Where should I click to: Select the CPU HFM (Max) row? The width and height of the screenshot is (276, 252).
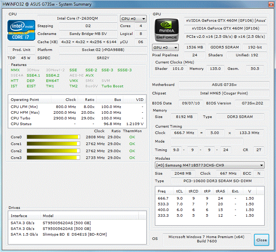click(x=77, y=112)
